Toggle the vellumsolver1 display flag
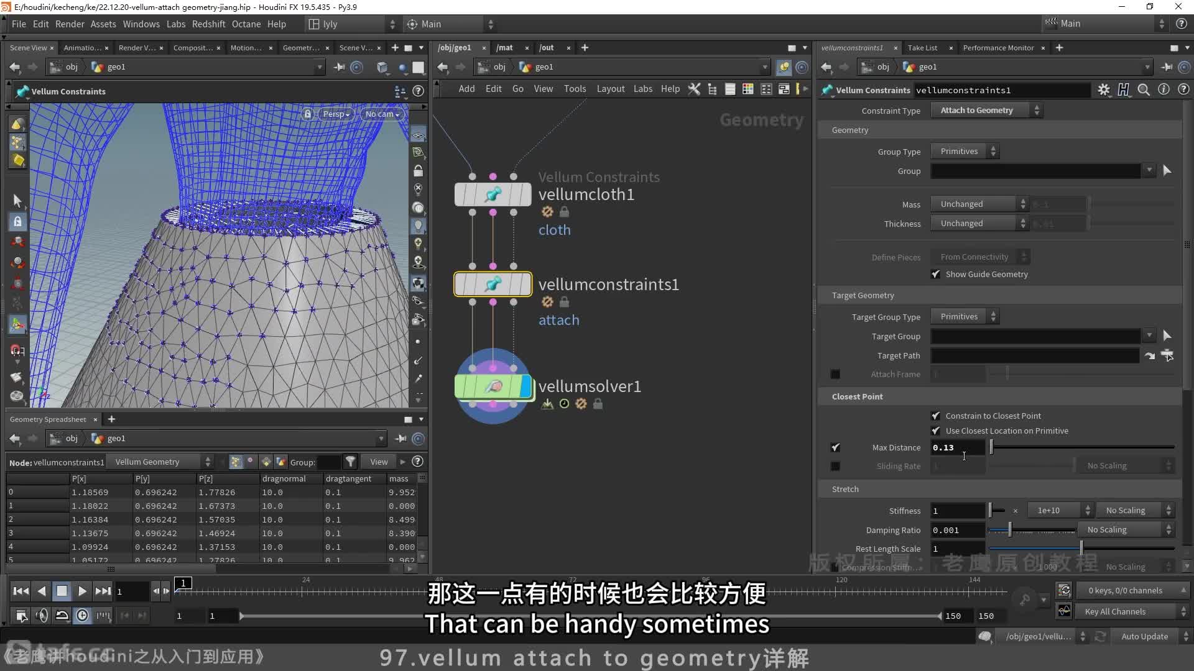 pyautogui.click(x=526, y=386)
